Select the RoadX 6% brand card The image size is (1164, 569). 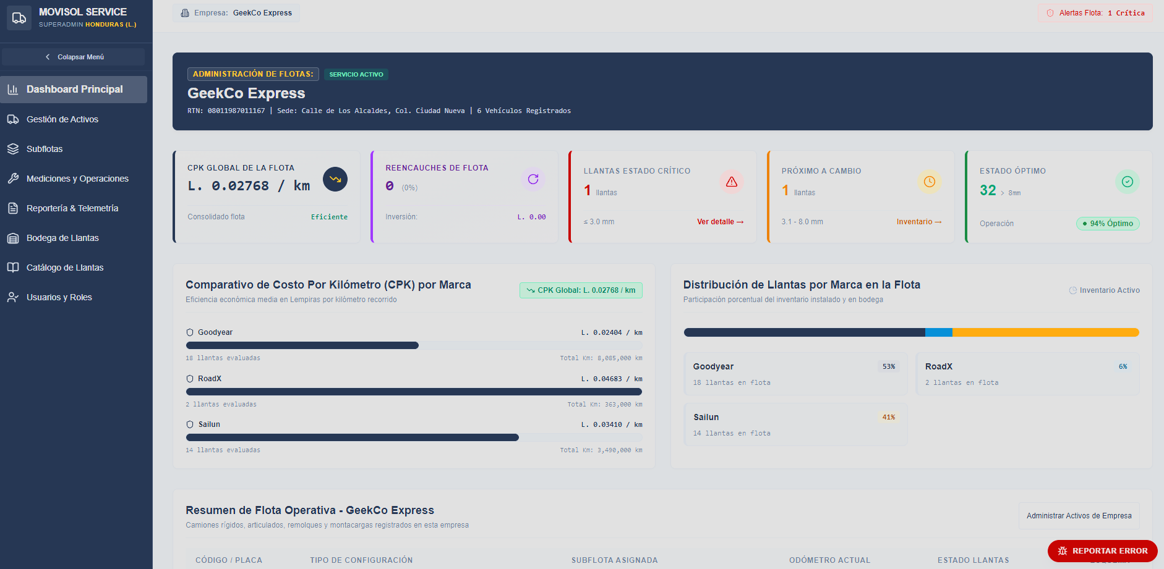coord(1028,374)
